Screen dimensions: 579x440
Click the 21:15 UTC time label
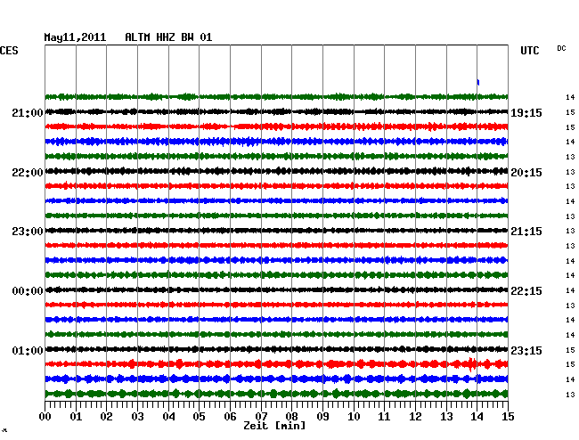pos(526,232)
